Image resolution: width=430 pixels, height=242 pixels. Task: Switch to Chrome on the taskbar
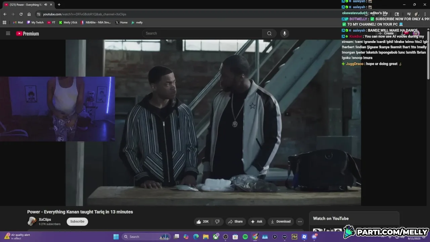[255, 237]
